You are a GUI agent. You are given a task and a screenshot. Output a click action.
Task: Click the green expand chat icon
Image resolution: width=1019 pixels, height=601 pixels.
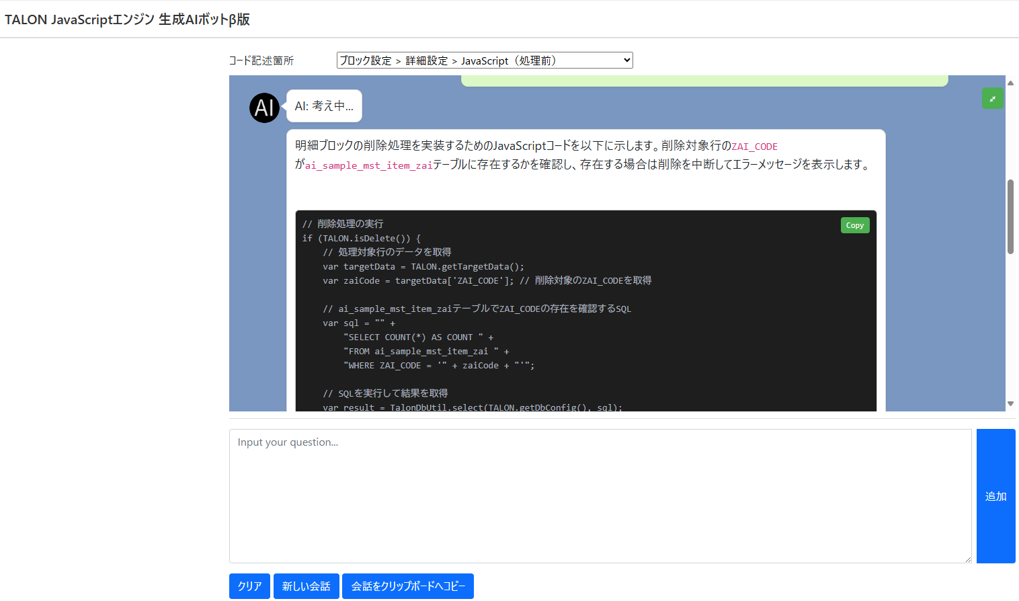point(992,98)
